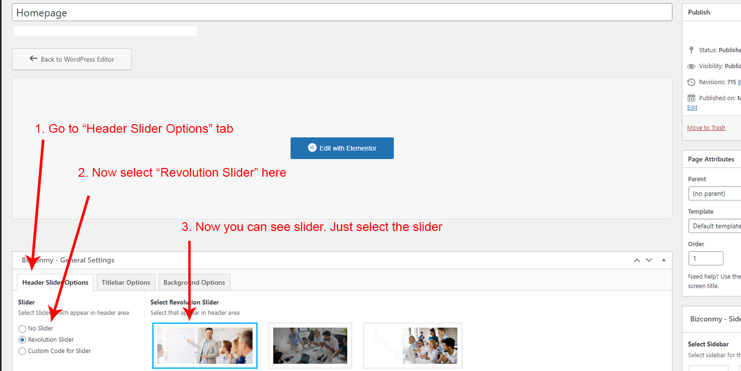
Task: Click the Homepage title input field
Action: click(342, 13)
